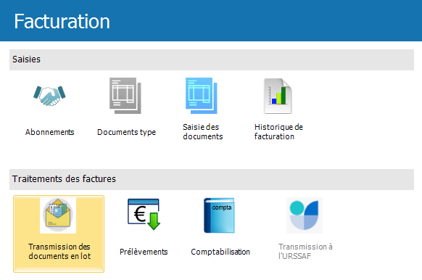The height and width of the screenshot is (280, 422).
Task: Open the Comptabilisation compta book icon
Action: coord(219,215)
